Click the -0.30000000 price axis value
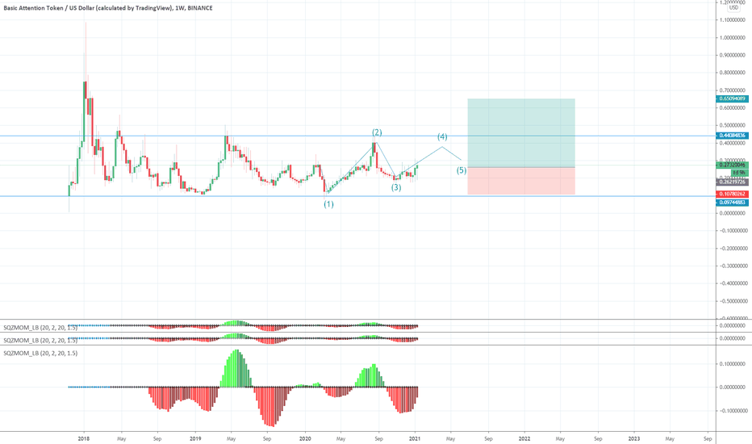The width and height of the screenshot is (752, 444). pos(733,266)
